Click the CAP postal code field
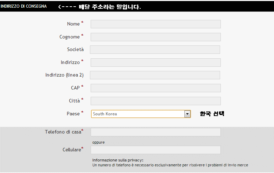274x173 pixels. pos(155,88)
